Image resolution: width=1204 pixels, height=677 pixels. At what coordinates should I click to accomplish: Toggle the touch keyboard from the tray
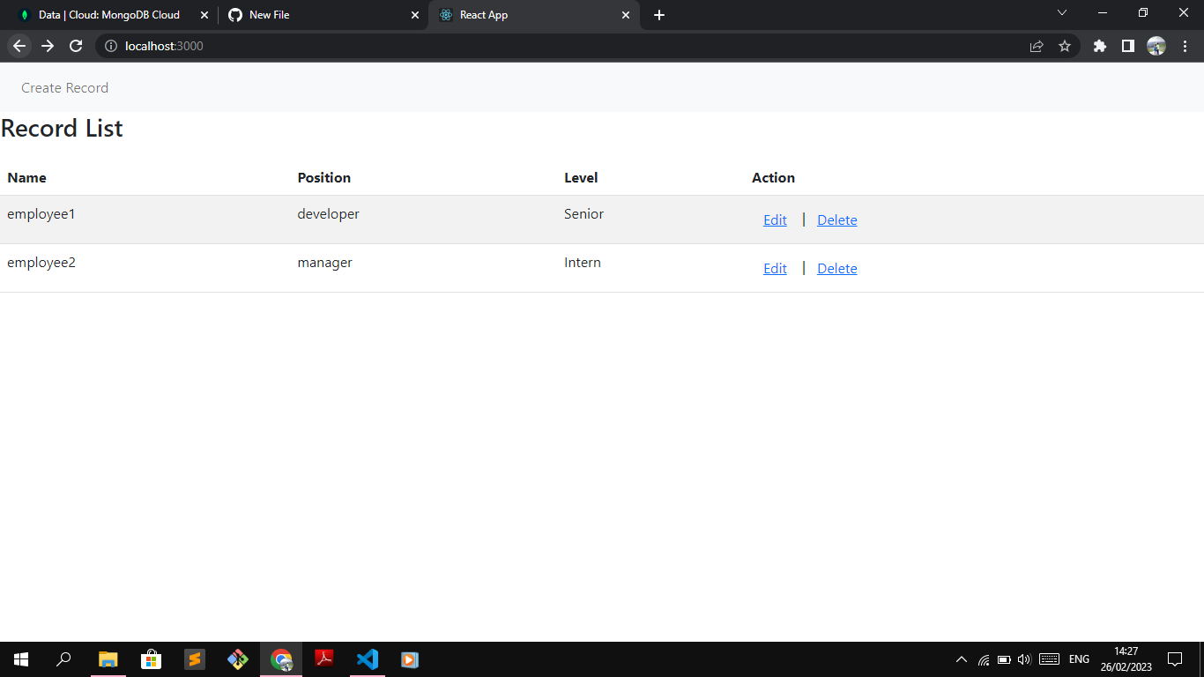click(1049, 658)
